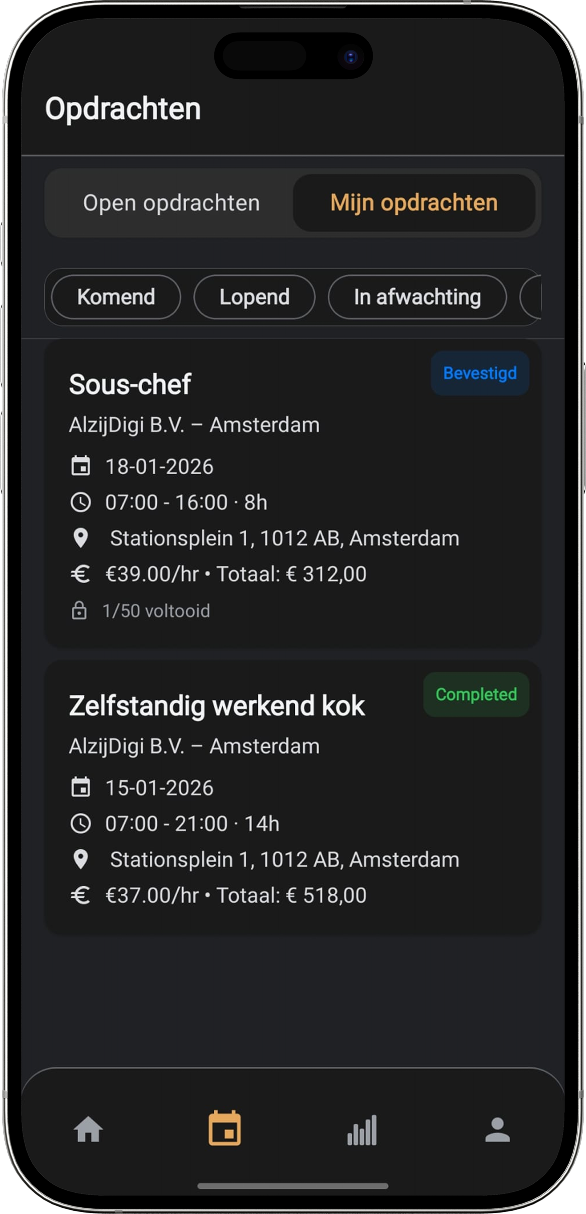Tap the home indicator bar
Screen dimensions: 586x1214
pos(293,1186)
